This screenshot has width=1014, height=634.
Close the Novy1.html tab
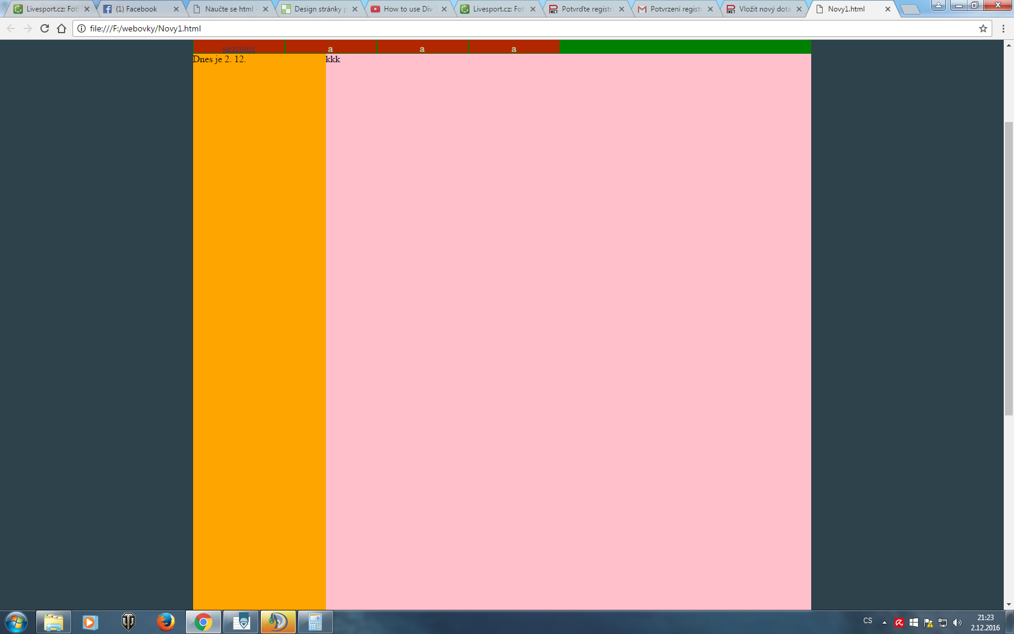click(x=888, y=9)
